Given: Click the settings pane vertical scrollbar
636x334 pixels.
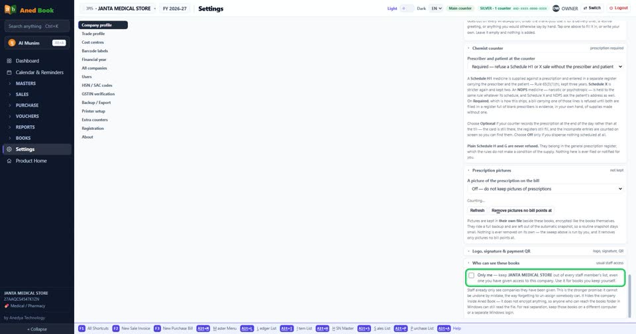Looking at the screenshot, I should tap(630, 296).
